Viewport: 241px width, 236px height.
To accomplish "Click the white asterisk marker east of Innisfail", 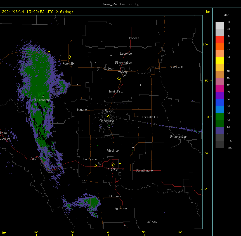I will click(x=140, y=85).
